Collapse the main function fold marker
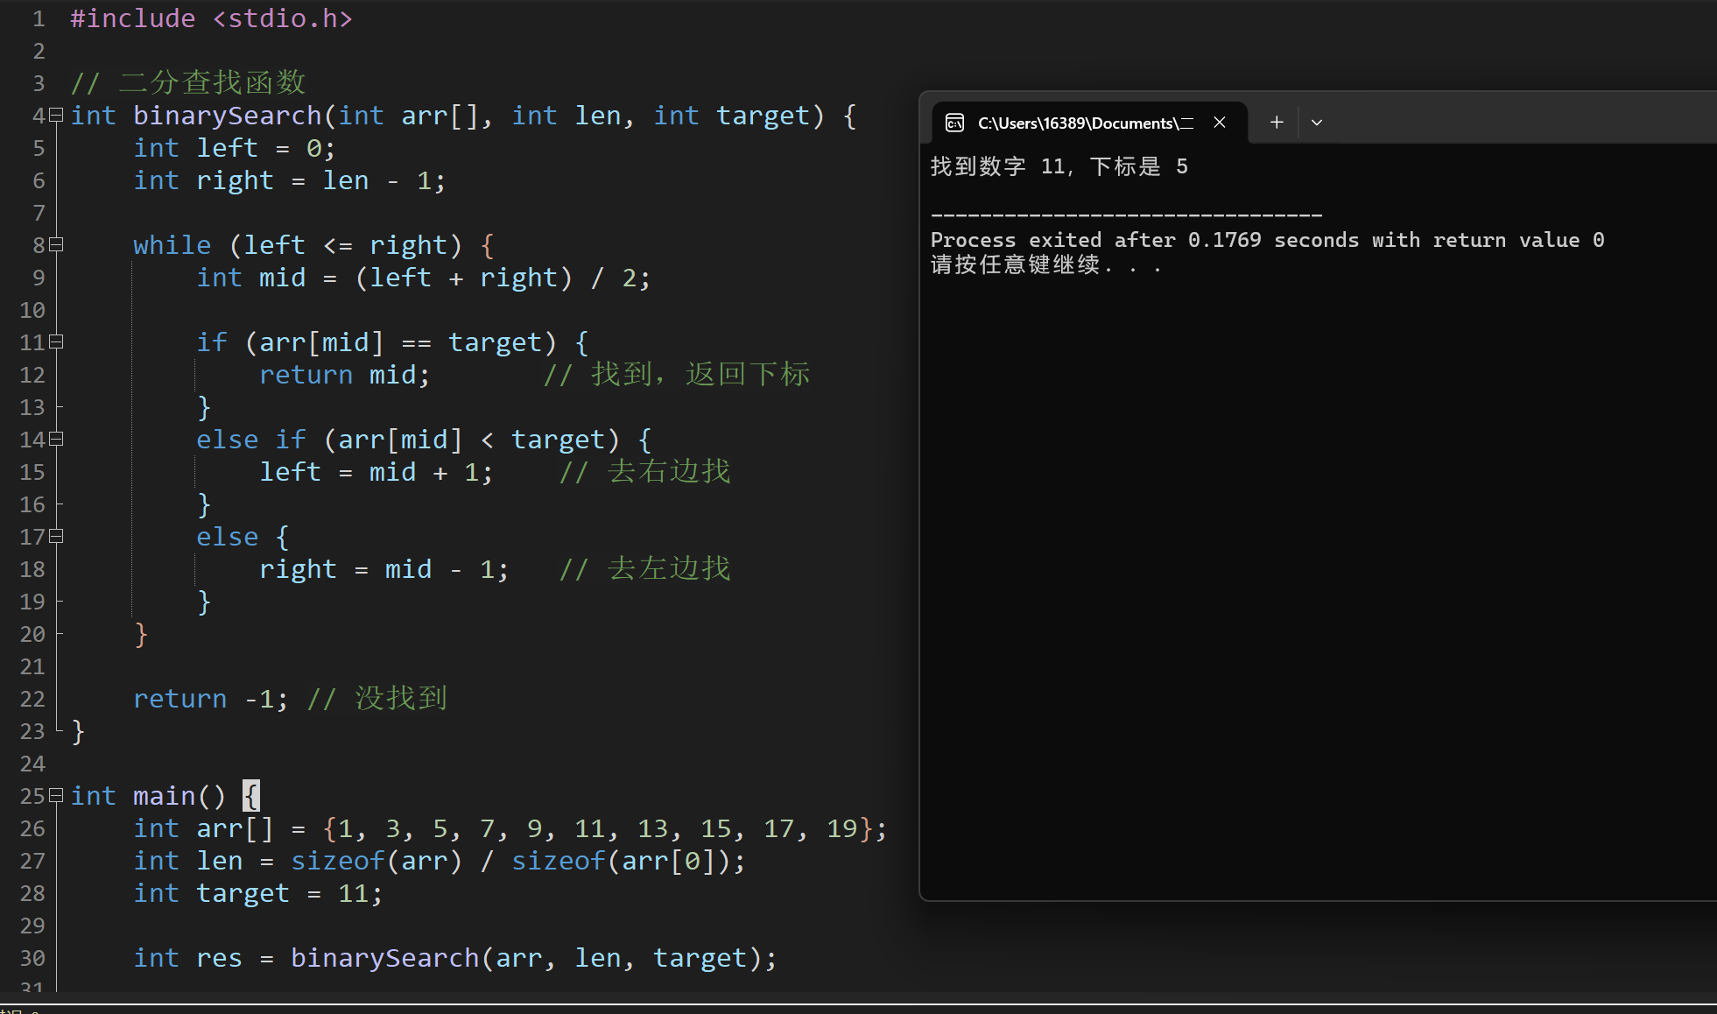The height and width of the screenshot is (1014, 1717). tap(57, 795)
